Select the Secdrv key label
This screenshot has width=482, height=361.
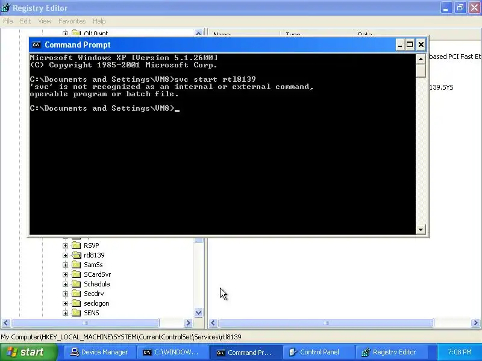click(94, 294)
